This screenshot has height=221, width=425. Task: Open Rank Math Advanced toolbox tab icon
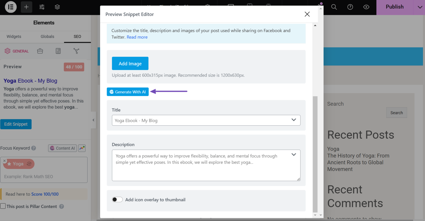pyautogui.click(x=40, y=51)
